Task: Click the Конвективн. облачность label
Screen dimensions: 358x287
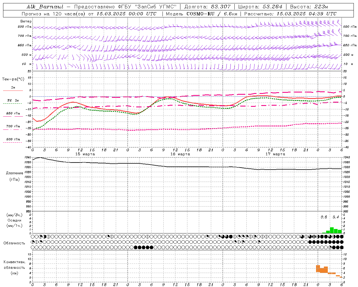Action: click(x=14, y=265)
